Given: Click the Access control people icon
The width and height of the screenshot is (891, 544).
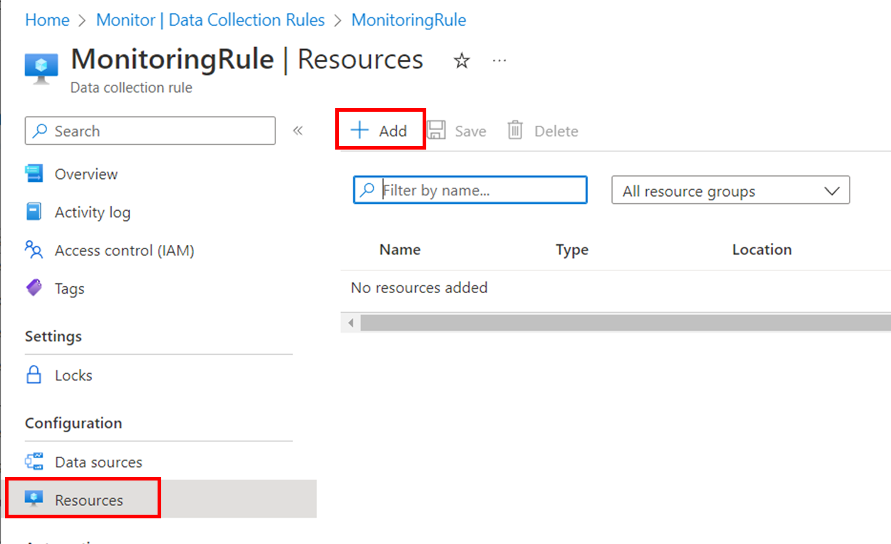Looking at the screenshot, I should 34,250.
